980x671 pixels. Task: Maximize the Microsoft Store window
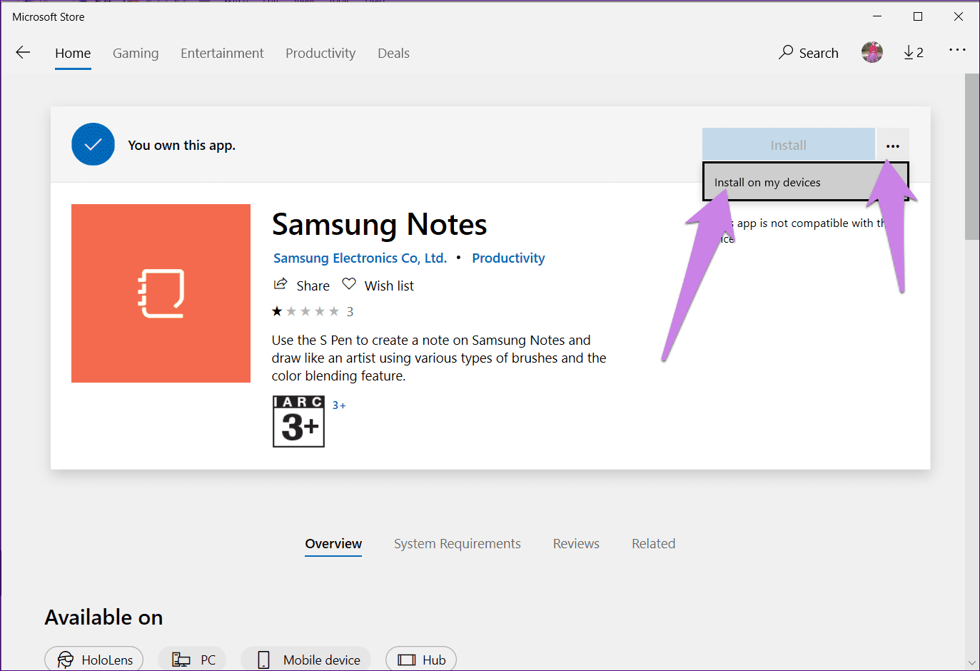(x=918, y=16)
